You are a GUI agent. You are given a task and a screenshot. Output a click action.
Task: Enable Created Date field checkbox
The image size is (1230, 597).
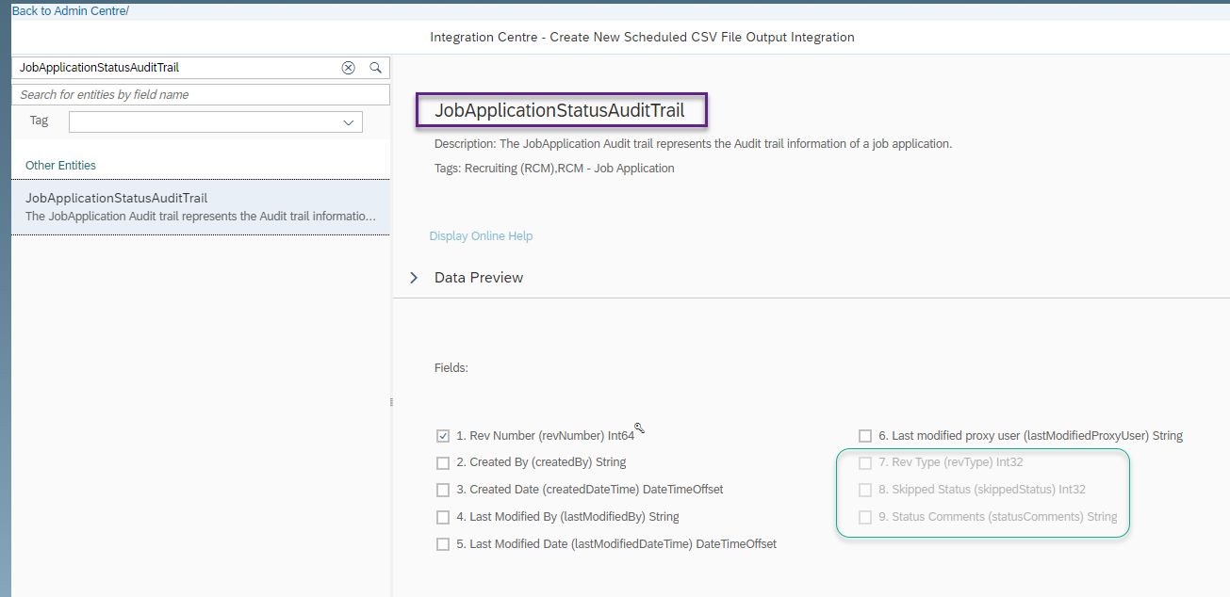pyautogui.click(x=443, y=491)
